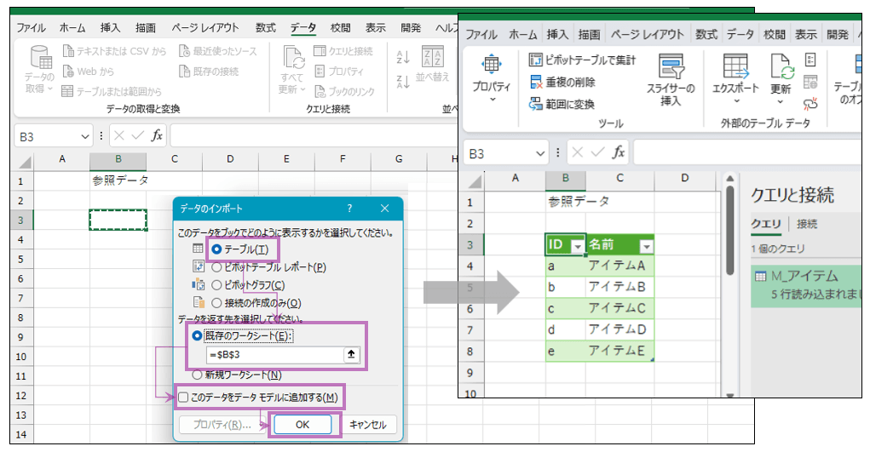Open ブックのリンク workbook links
Screen dimensions: 870x452
[344, 91]
